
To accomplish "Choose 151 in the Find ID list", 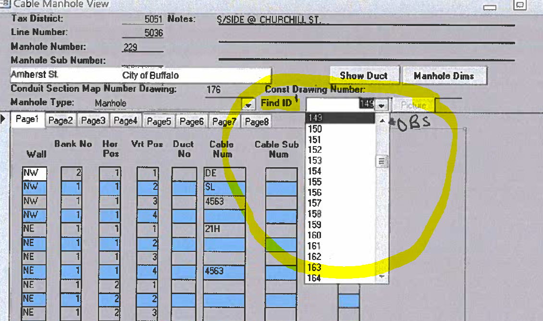I will point(340,139).
